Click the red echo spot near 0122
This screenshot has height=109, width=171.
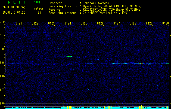(40, 66)
